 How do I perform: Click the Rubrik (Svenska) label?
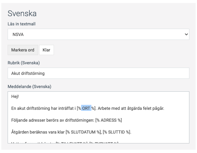click(24, 63)
